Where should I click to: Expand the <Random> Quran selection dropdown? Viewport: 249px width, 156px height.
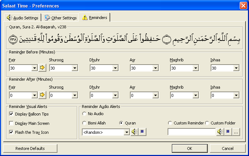pyautogui.click(x=127, y=132)
